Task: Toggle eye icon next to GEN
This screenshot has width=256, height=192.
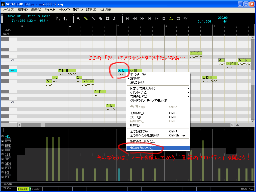Action: coord(3,163)
